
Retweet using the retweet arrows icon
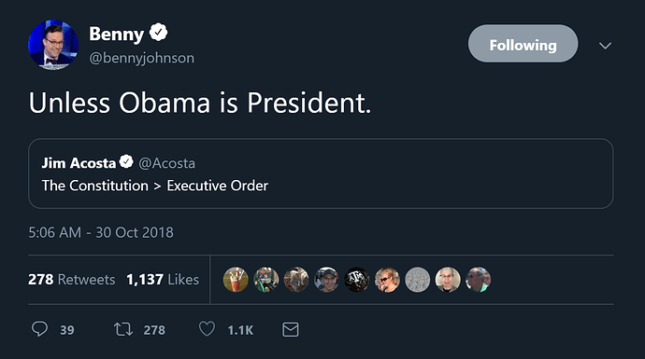[x=123, y=329]
